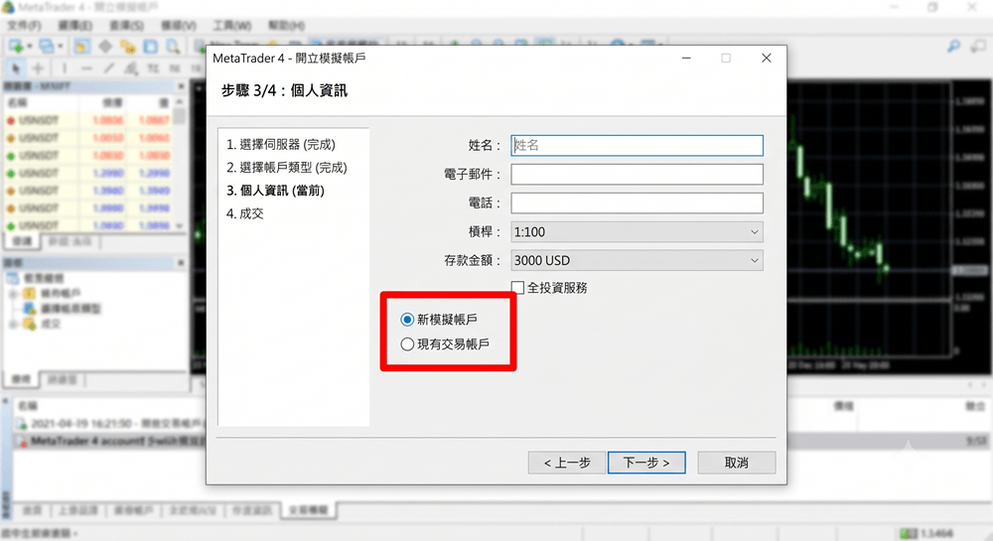
Task: Click step 4 成交 in dialog list
Action: (x=245, y=213)
